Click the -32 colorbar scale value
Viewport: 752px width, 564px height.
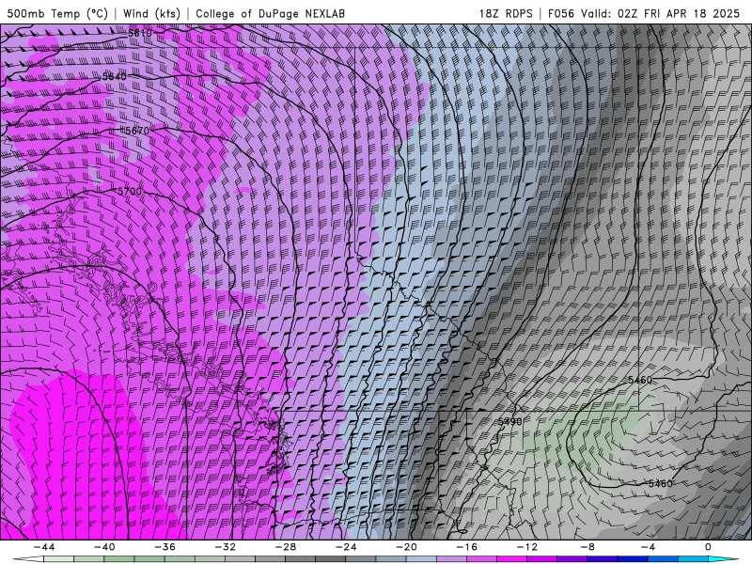pos(226,547)
